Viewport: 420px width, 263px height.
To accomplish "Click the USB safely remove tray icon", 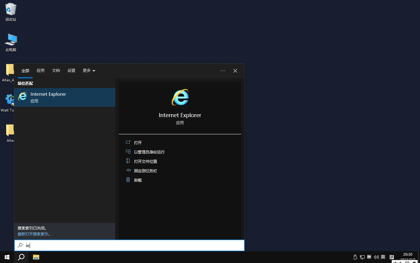I will tap(355, 257).
